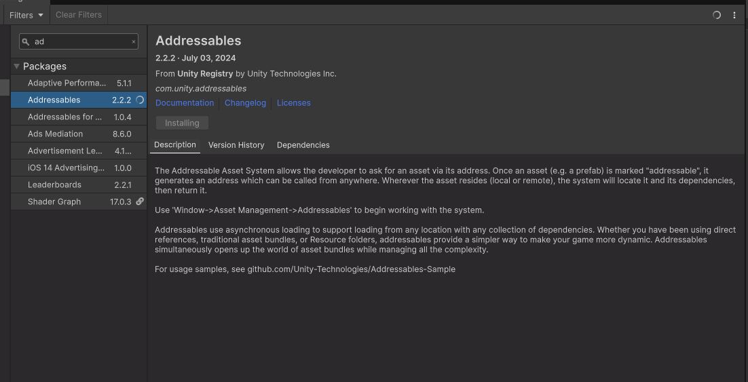The image size is (748, 382).
Task: Open the Changelog link
Action: 245,103
